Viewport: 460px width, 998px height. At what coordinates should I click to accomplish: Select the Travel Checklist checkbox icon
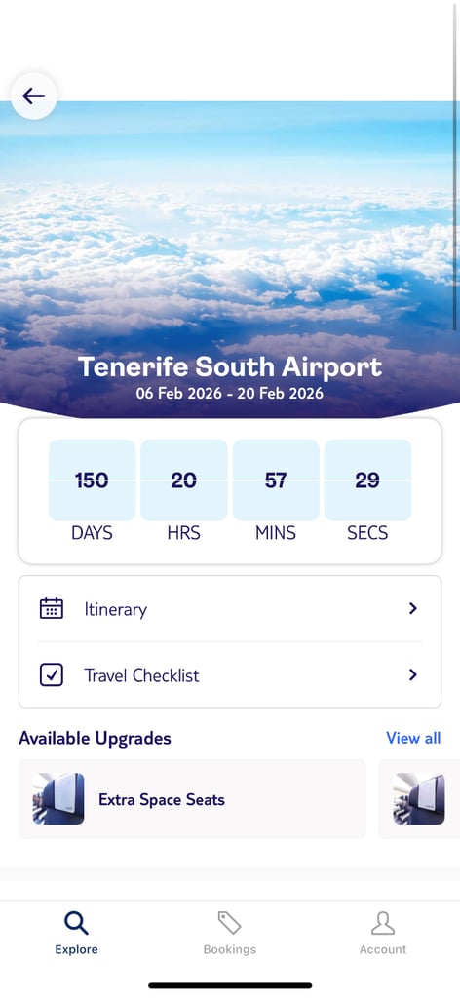(52, 674)
